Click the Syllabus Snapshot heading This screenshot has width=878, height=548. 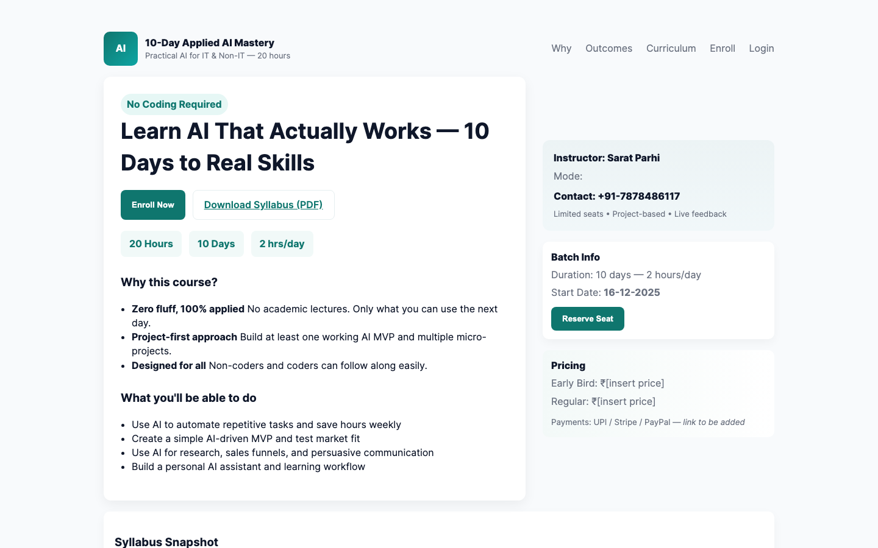click(x=166, y=542)
